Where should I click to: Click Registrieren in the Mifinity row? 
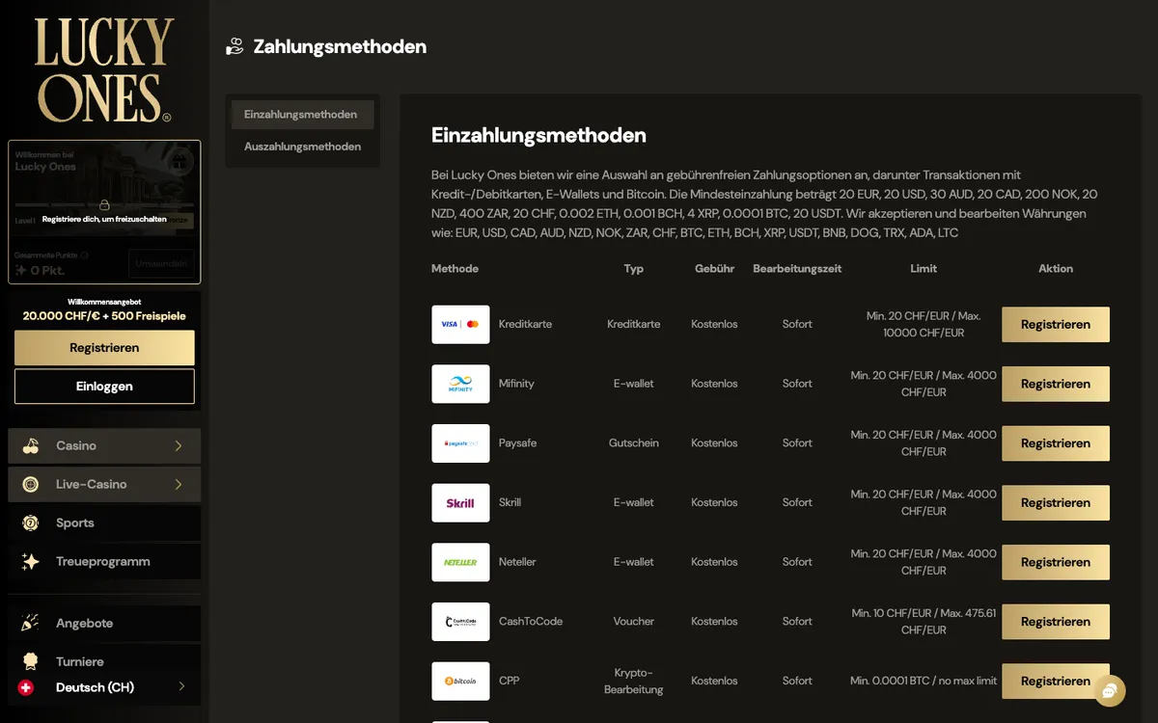coord(1056,384)
